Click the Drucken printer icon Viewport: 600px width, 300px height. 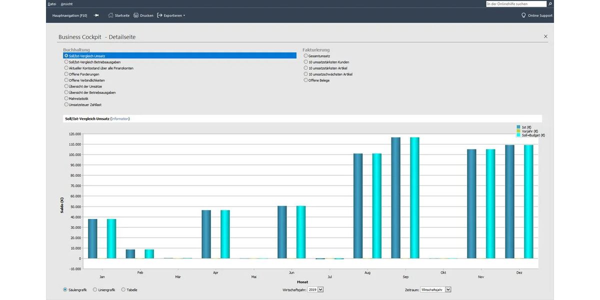click(x=136, y=15)
